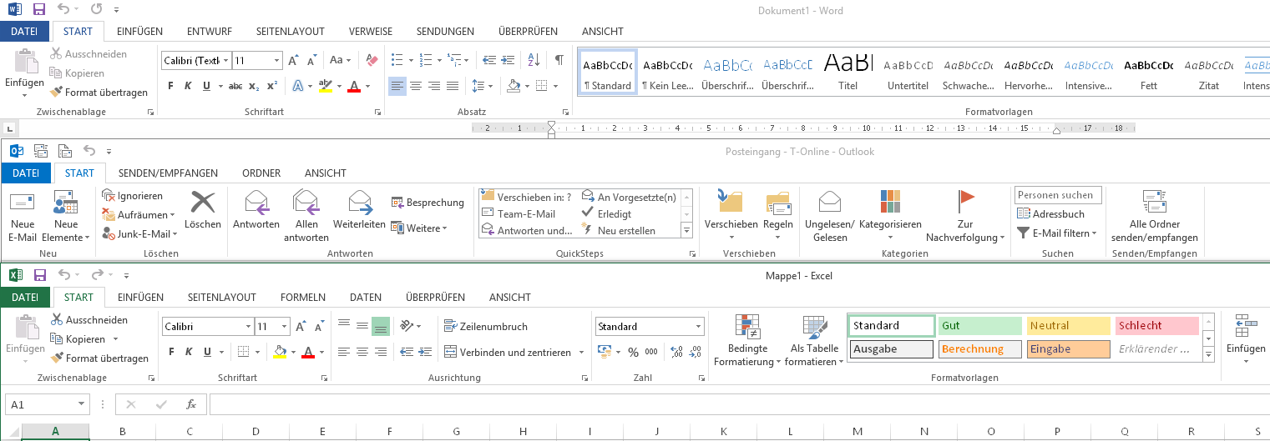Open Word's DATEI menu
The height and width of the screenshot is (441, 1270).
coord(23,32)
